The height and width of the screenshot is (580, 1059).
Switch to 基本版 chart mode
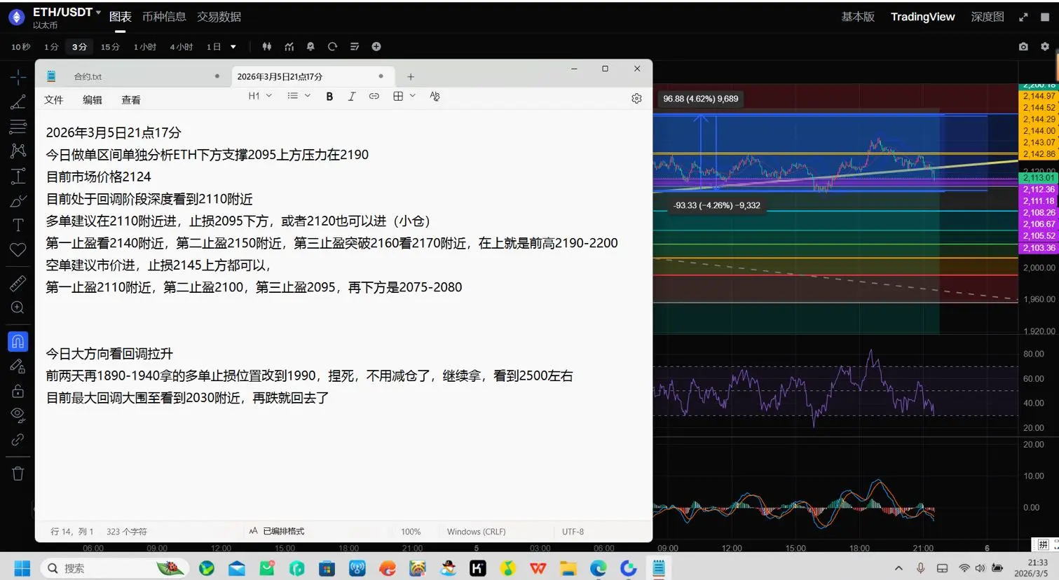coord(858,17)
